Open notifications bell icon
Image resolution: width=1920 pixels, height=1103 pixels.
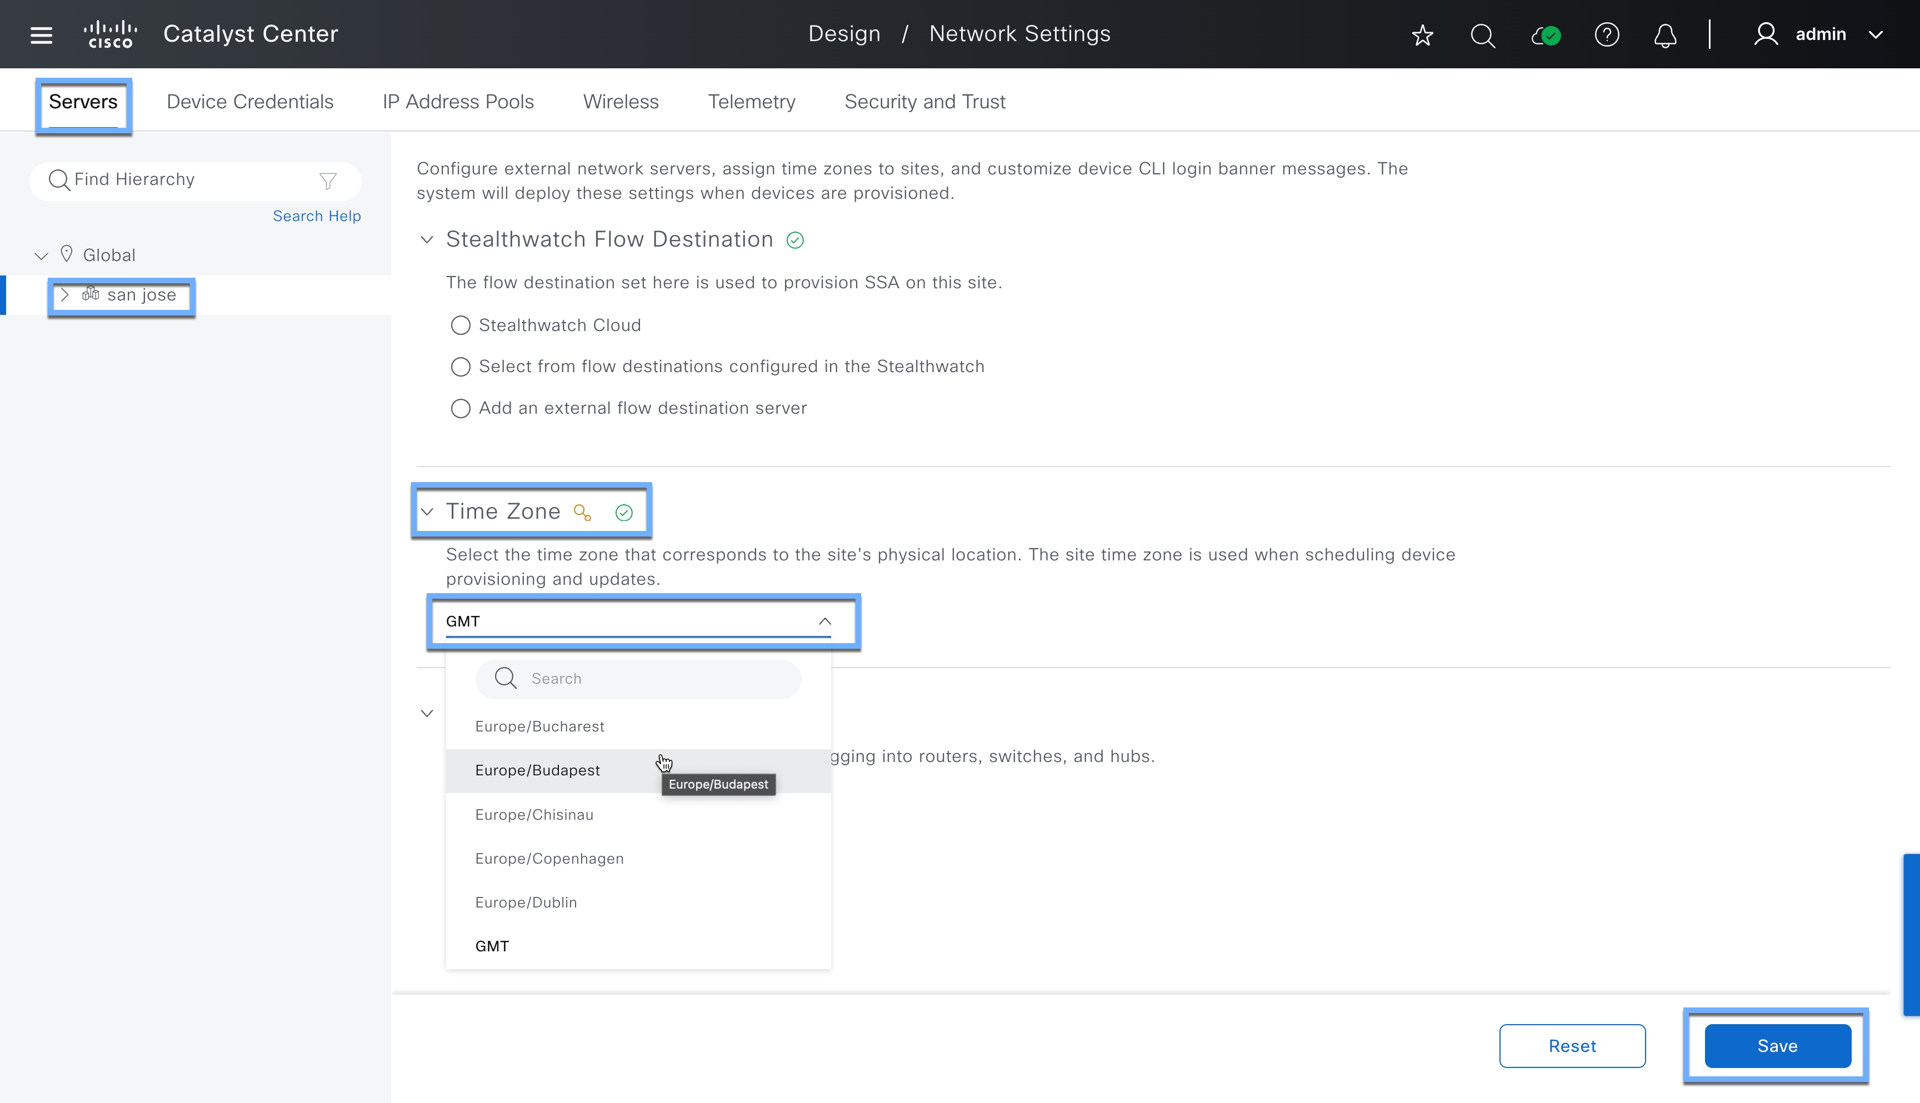click(x=1664, y=35)
